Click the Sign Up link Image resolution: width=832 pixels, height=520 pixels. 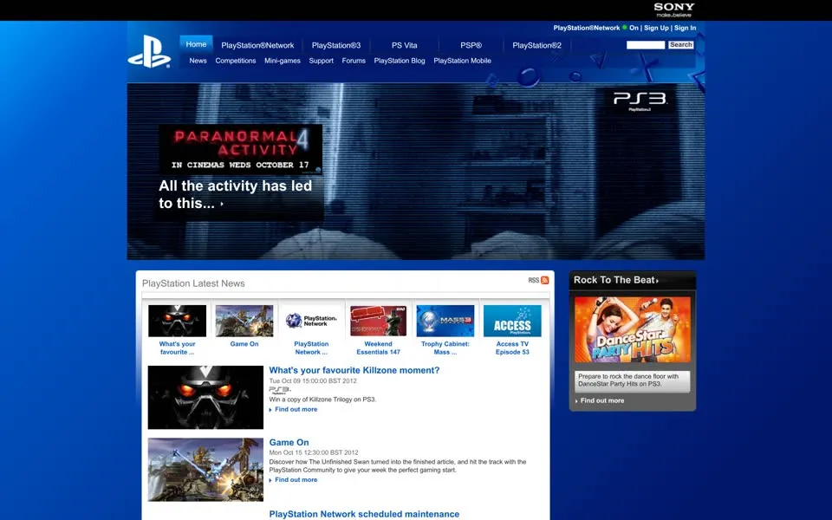coord(656,28)
